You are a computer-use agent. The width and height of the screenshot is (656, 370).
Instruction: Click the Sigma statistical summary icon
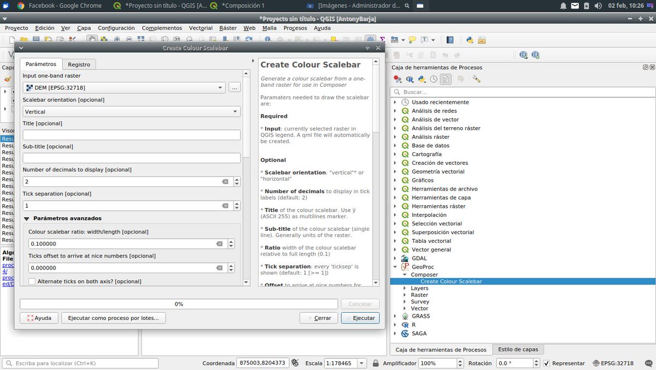click(383, 40)
